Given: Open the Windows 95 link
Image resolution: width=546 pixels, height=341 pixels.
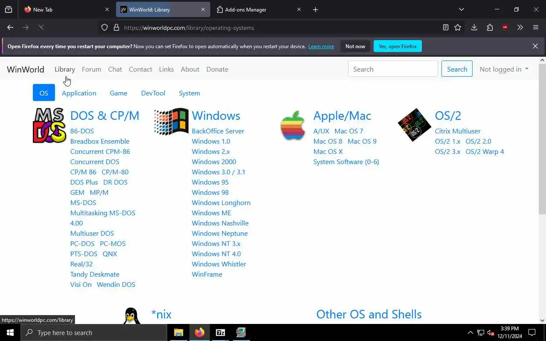Looking at the screenshot, I should (x=210, y=182).
